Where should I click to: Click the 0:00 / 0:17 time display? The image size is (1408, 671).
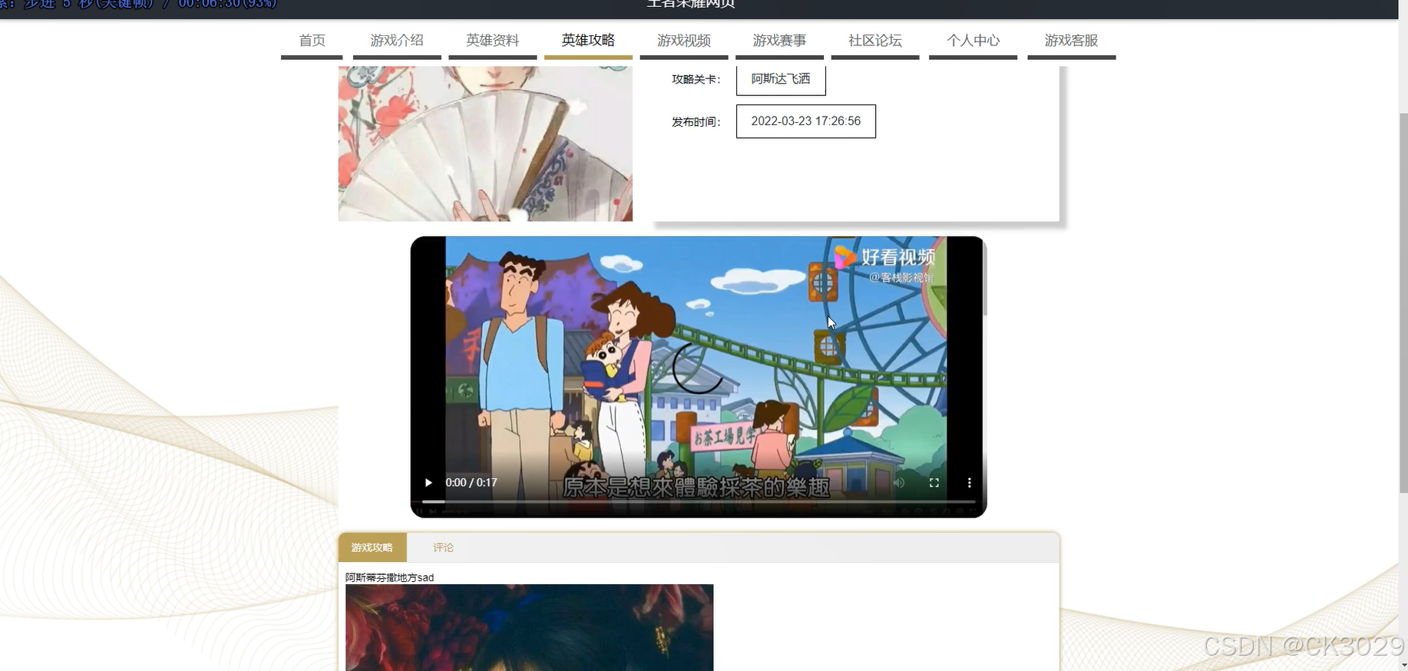(x=471, y=483)
